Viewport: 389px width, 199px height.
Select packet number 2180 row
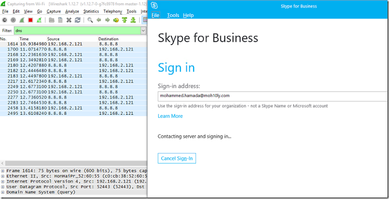(x=73, y=65)
